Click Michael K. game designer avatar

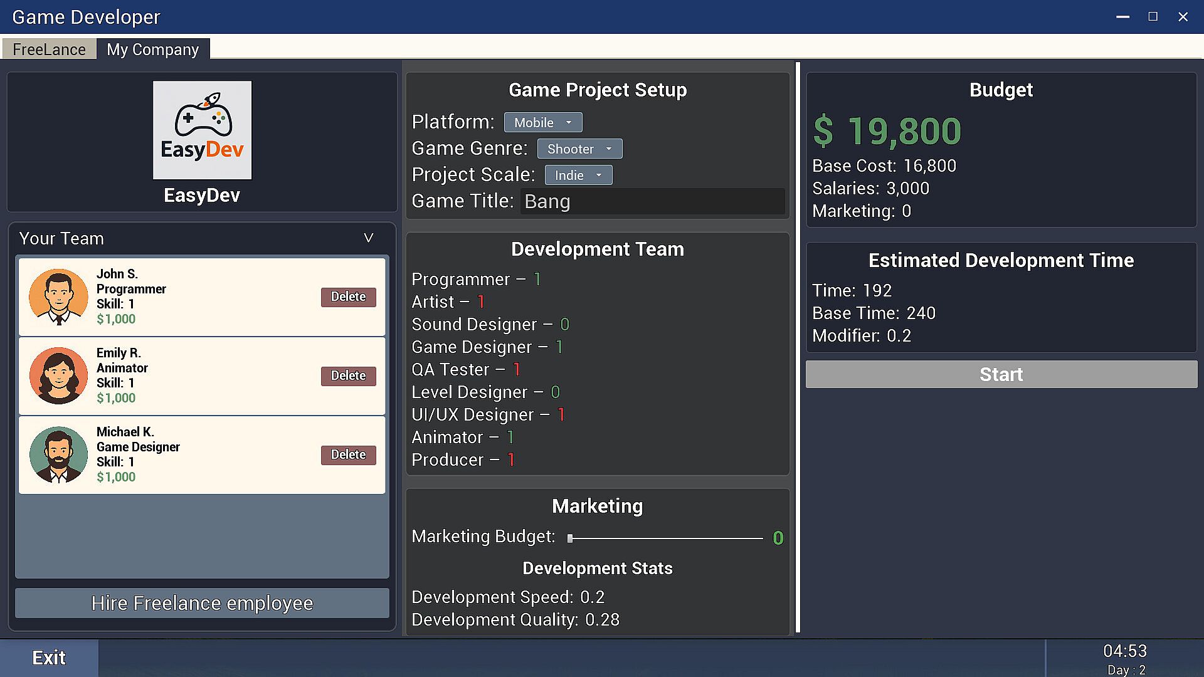(58, 454)
